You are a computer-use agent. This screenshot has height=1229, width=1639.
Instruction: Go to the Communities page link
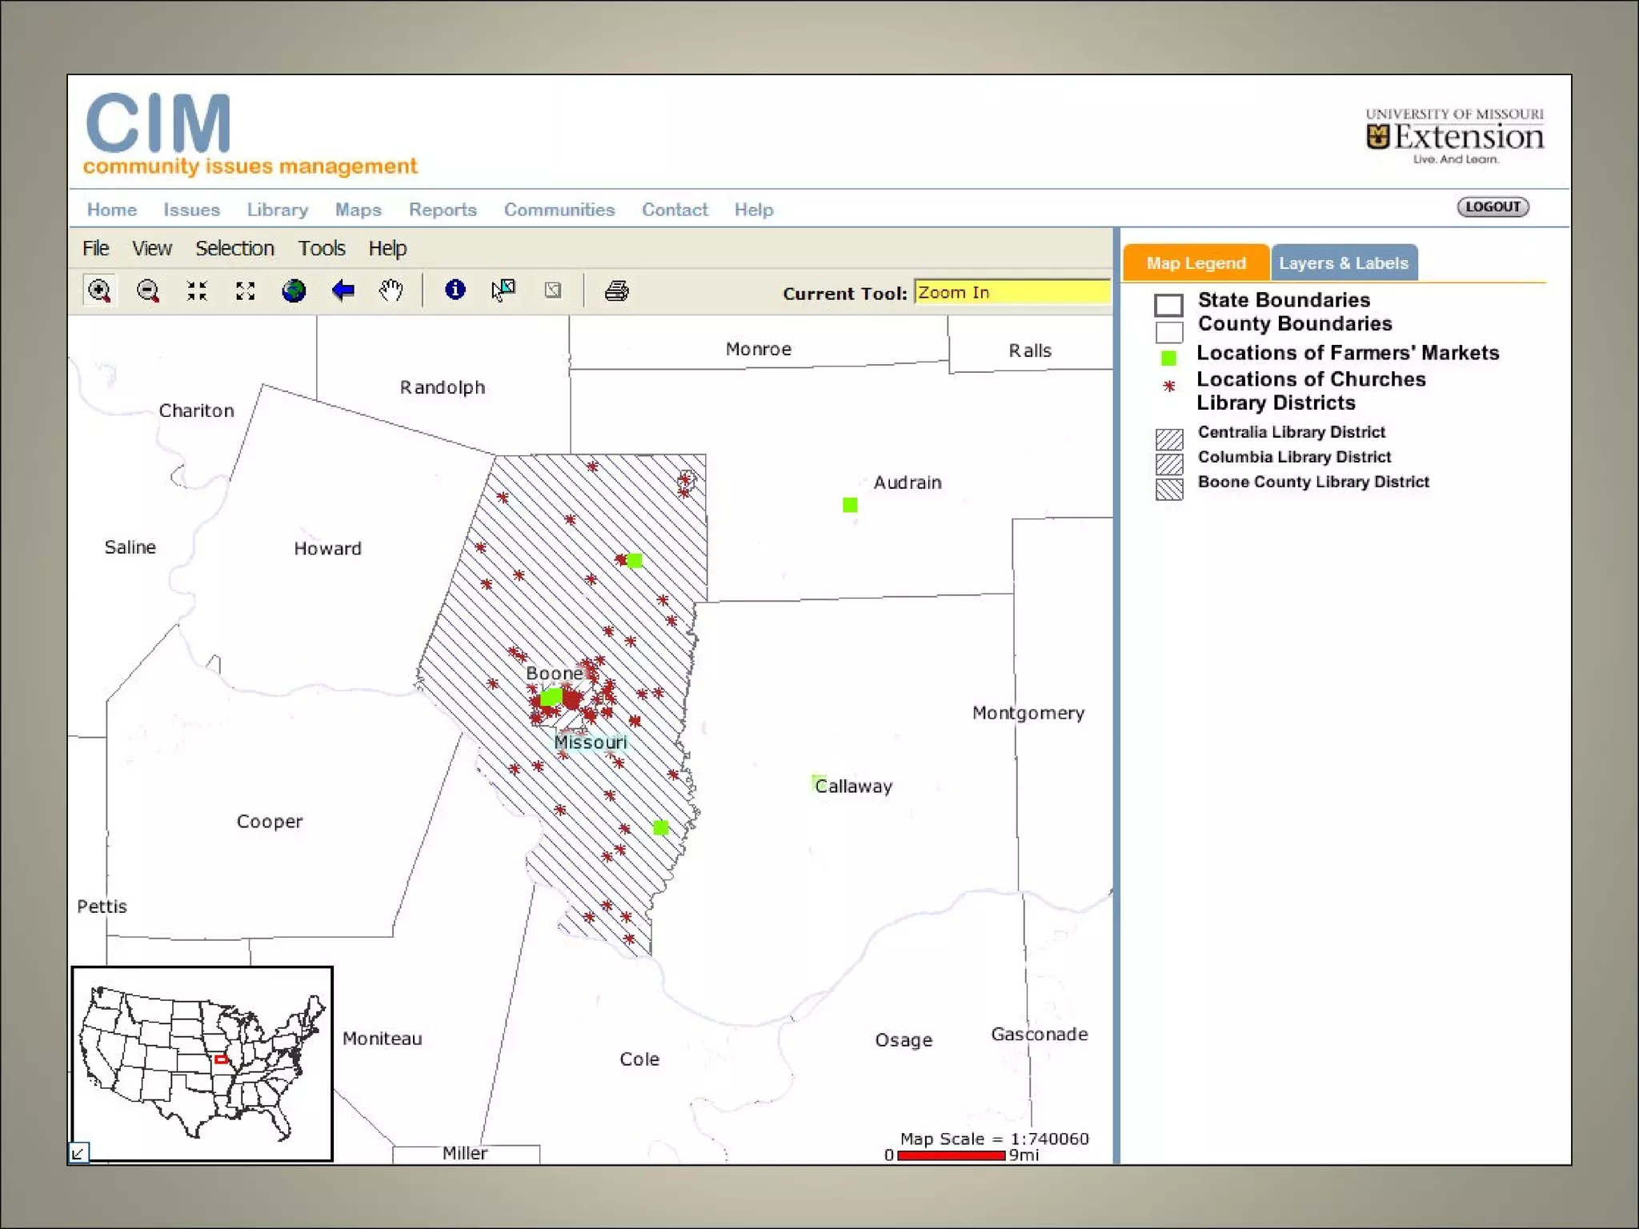[x=559, y=210]
